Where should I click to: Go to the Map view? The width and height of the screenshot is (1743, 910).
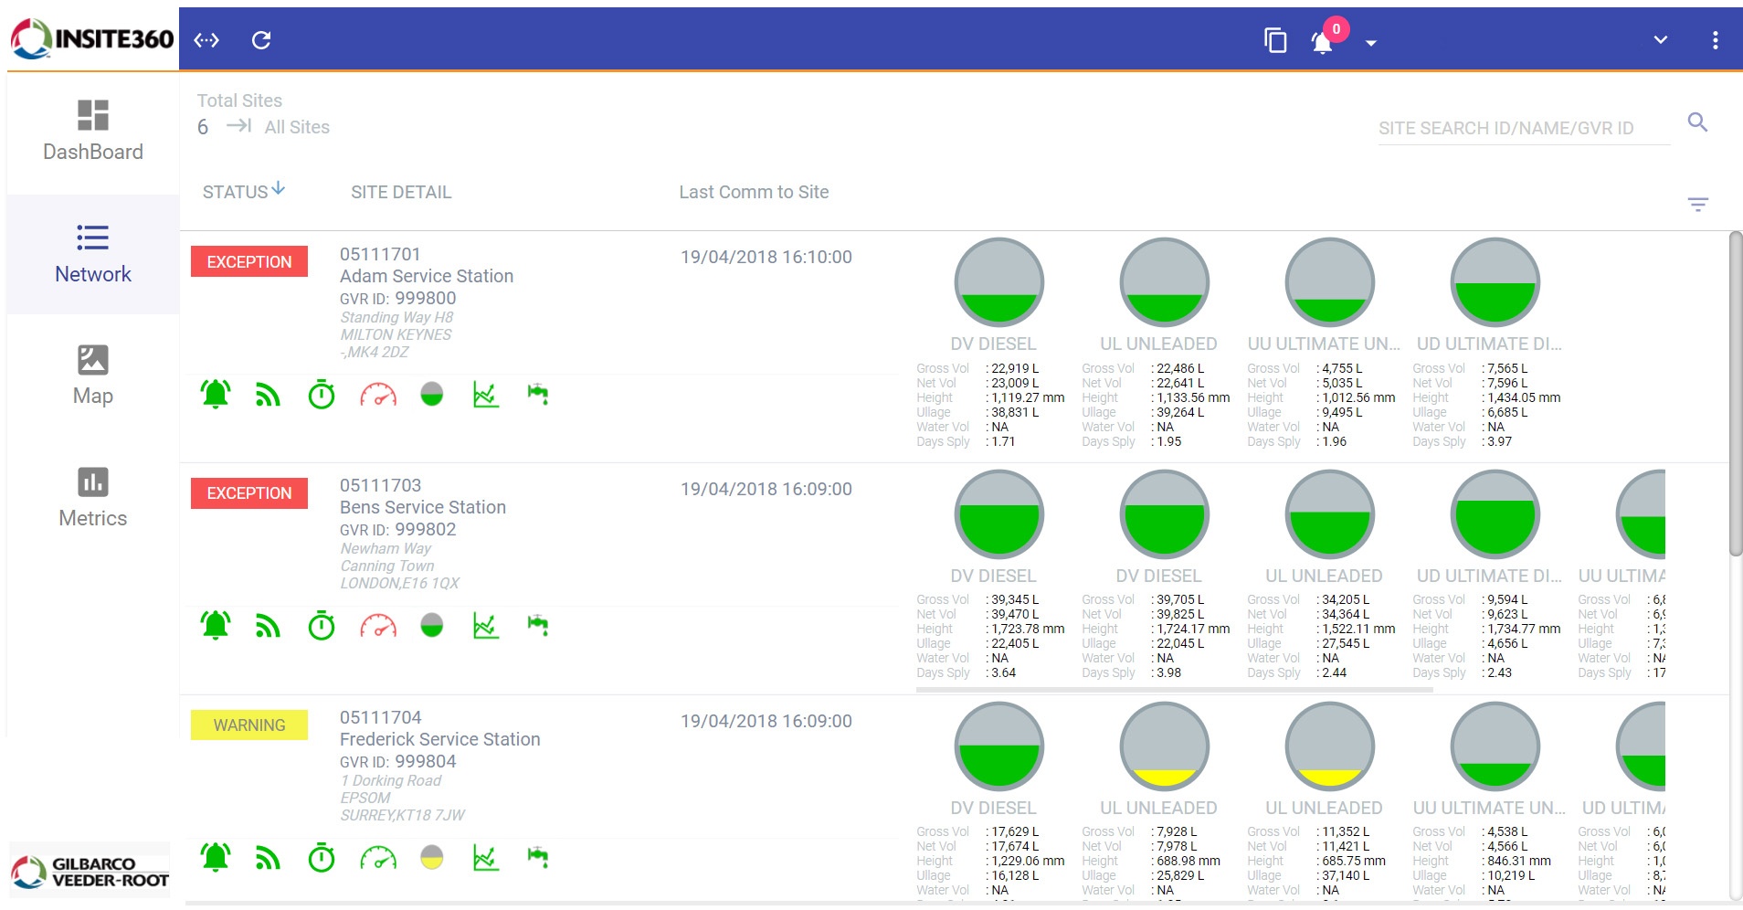(x=93, y=376)
